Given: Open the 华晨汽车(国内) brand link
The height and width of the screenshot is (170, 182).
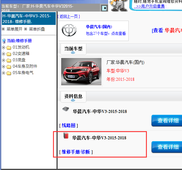Looking at the screenshot, I should pyautogui.click(x=99, y=27).
